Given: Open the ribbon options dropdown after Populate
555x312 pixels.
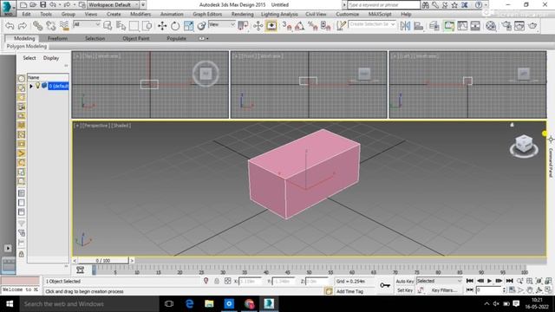Looking at the screenshot, I should pyautogui.click(x=204, y=38).
